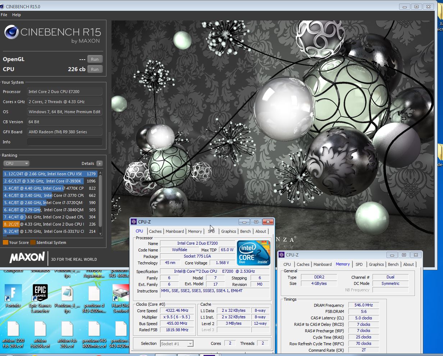This screenshot has height=356, width=443.
Task: Click the GFX Board AMD Radeon R9 380 field
Action: 65,132
